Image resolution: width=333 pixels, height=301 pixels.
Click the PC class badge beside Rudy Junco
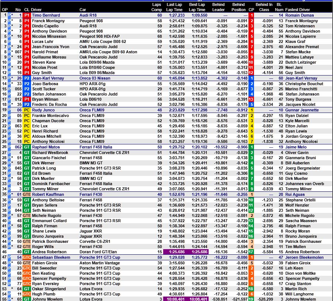click(27, 110)
